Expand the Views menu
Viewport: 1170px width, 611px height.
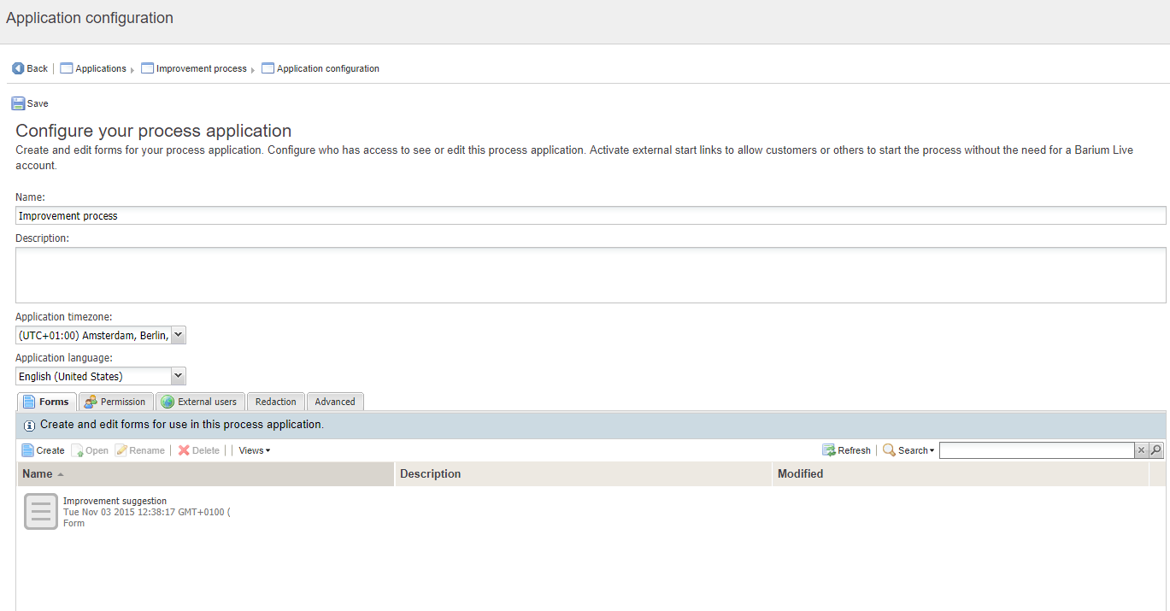253,449
